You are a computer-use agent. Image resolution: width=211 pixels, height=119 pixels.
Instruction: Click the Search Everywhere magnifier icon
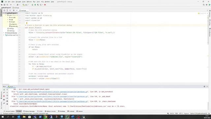point(204,5)
